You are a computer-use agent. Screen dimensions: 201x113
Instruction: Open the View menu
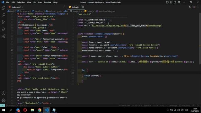click(x=29, y=2)
